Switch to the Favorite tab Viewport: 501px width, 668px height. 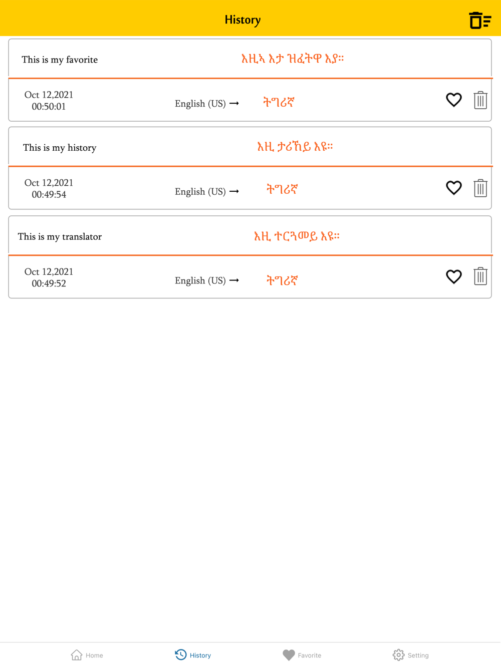click(302, 655)
